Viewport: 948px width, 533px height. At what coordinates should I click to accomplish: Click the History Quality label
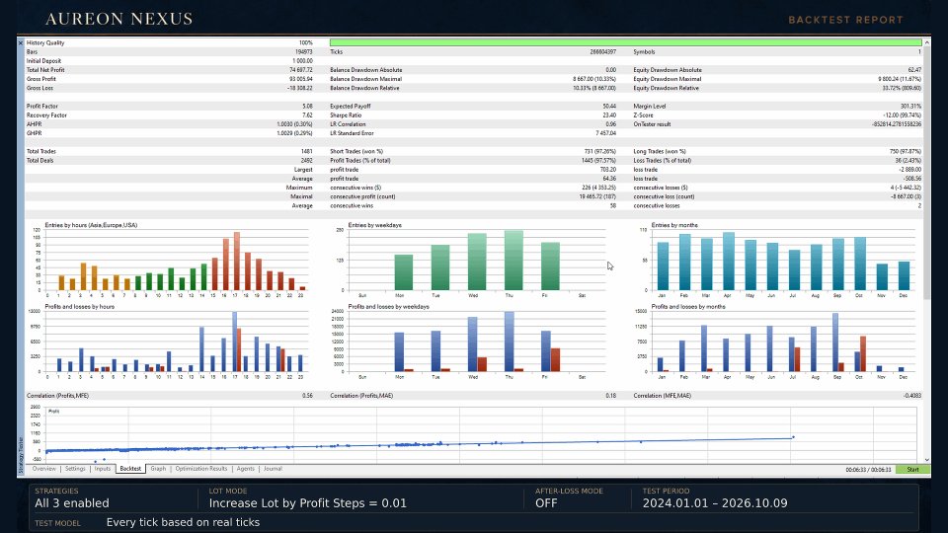coord(45,42)
